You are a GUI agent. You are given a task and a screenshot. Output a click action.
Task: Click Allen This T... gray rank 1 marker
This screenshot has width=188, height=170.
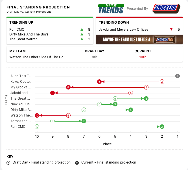point(177,76)
